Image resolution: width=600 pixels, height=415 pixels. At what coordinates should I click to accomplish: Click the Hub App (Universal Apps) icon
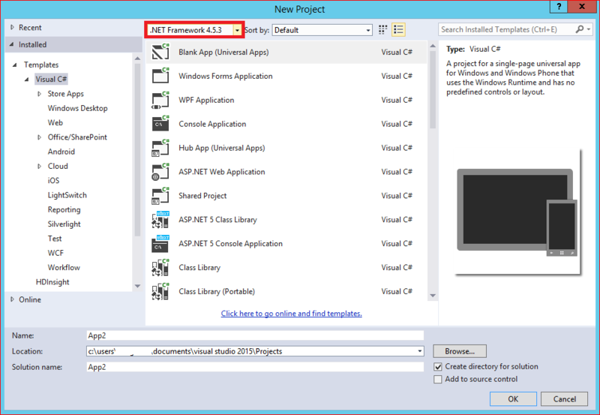coord(160,147)
